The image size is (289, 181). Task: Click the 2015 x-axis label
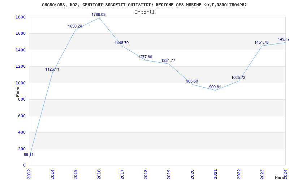pos(76,174)
